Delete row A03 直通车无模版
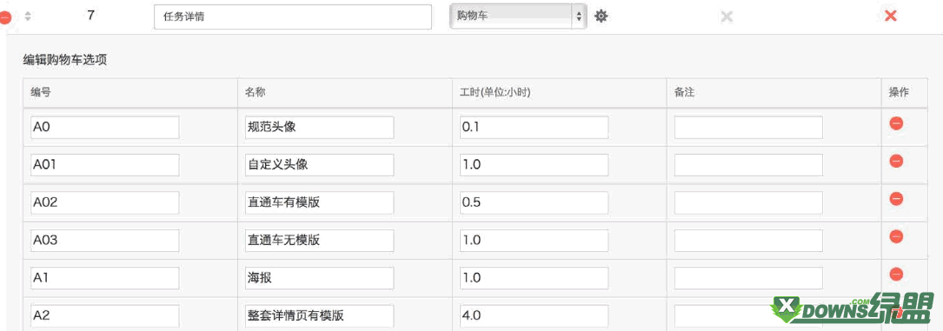This screenshot has width=943, height=331. coord(896,236)
